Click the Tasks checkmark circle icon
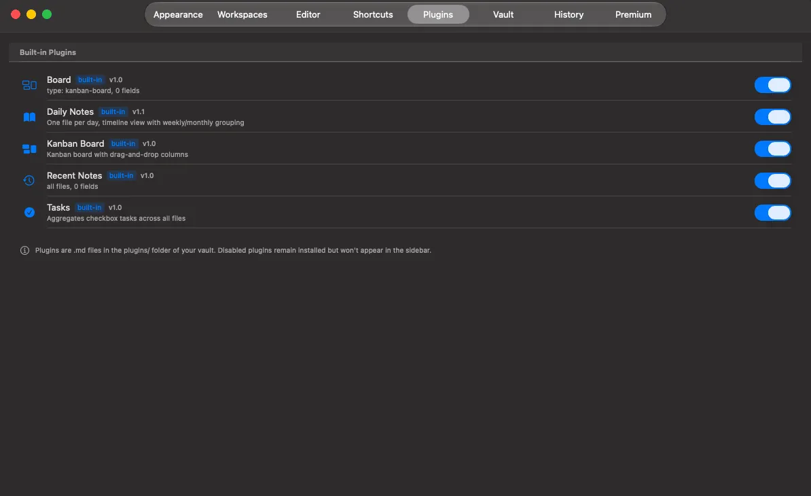Viewport: 811px width, 496px height. point(29,213)
